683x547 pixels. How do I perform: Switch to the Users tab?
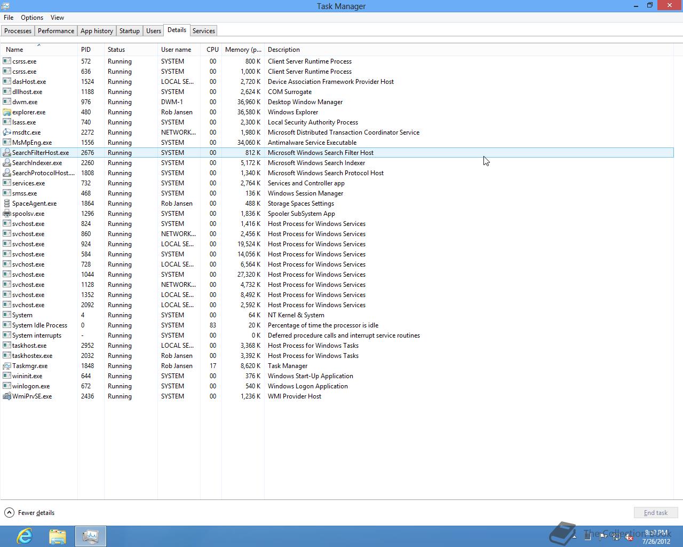[x=154, y=31]
